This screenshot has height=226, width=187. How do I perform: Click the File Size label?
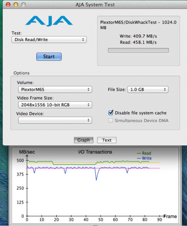117,89
